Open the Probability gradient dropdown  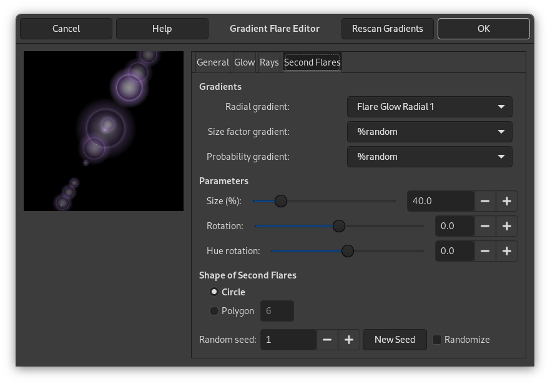pyautogui.click(x=430, y=157)
